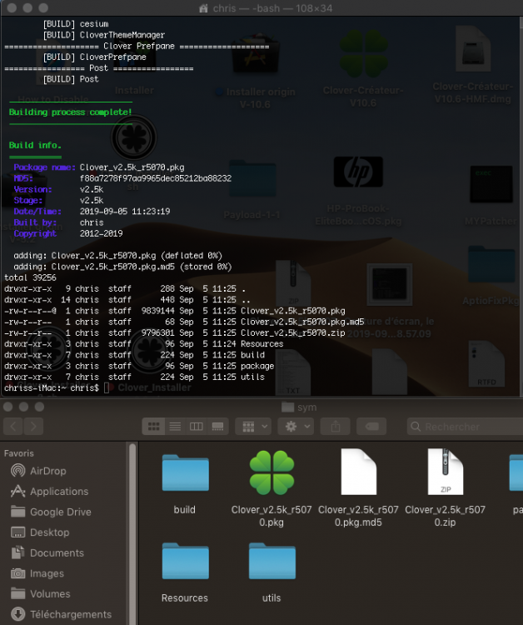Select AirDrop in Finder sidebar
The width and height of the screenshot is (523, 625).
38,471
